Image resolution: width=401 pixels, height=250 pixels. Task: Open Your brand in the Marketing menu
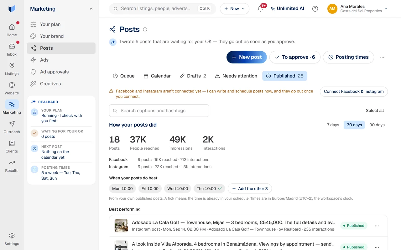click(x=61, y=36)
